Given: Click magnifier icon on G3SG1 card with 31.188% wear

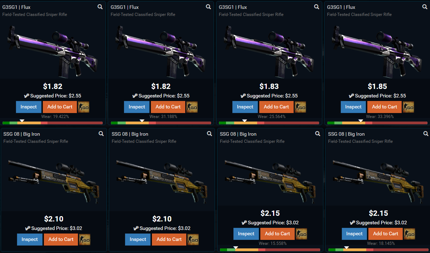Looking at the screenshot, I should [209, 7].
